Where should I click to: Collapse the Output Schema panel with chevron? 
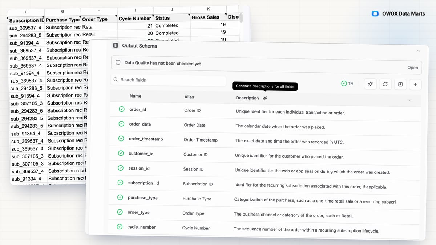pyautogui.click(x=418, y=50)
